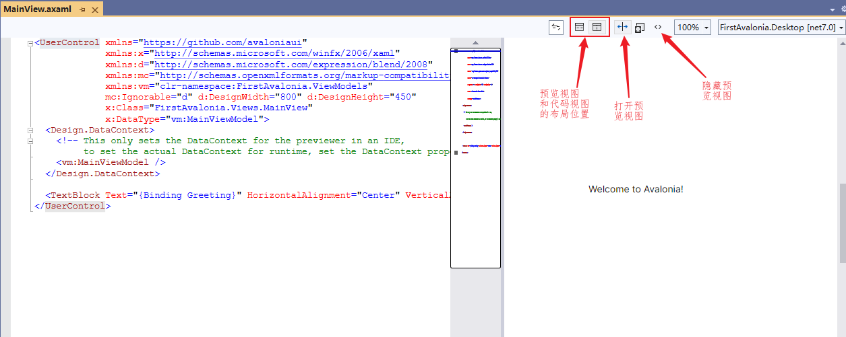
Task: Click the x:Class attribute text
Action: click(x=209, y=106)
